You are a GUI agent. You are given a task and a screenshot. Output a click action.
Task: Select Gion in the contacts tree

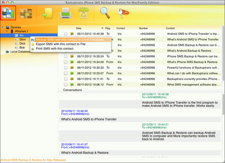pos(22,40)
